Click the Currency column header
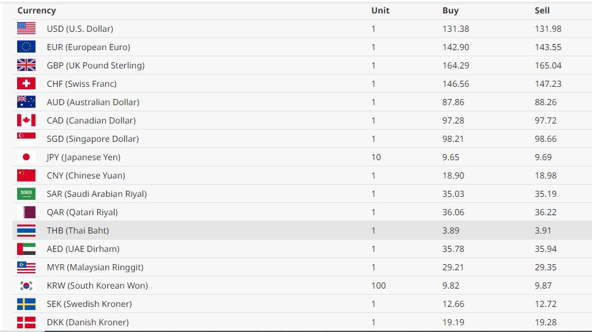This screenshot has height=332, width=592. click(x=37, y=10)
